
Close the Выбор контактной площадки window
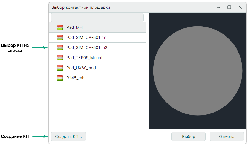coord(240,7)
